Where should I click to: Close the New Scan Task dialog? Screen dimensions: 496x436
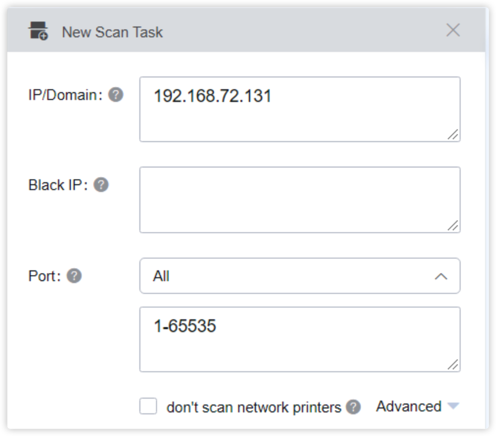click(x=453, y=30)
